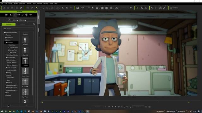The height and width of the screenshot is (113, 202).
Task: Open the Create menu
Action: pos(10,3)
